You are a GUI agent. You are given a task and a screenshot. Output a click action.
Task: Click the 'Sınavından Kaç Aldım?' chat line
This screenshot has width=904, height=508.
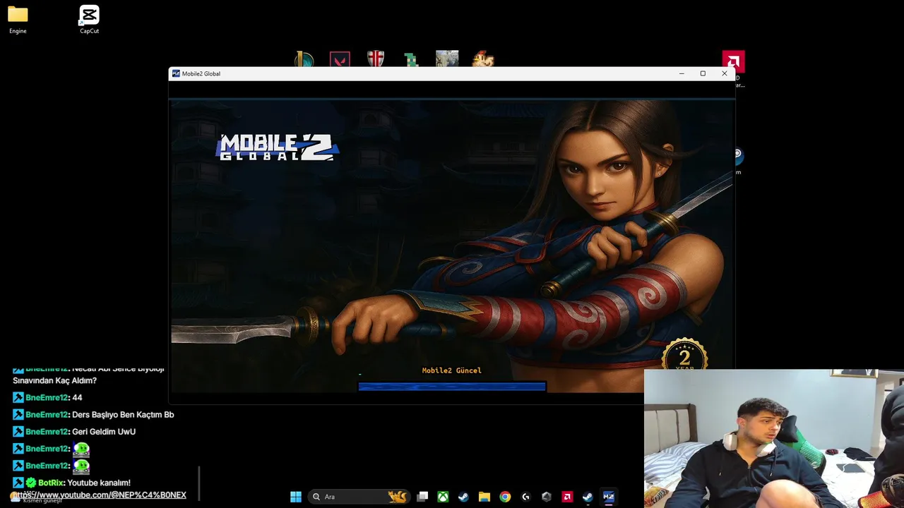point(54,381)
